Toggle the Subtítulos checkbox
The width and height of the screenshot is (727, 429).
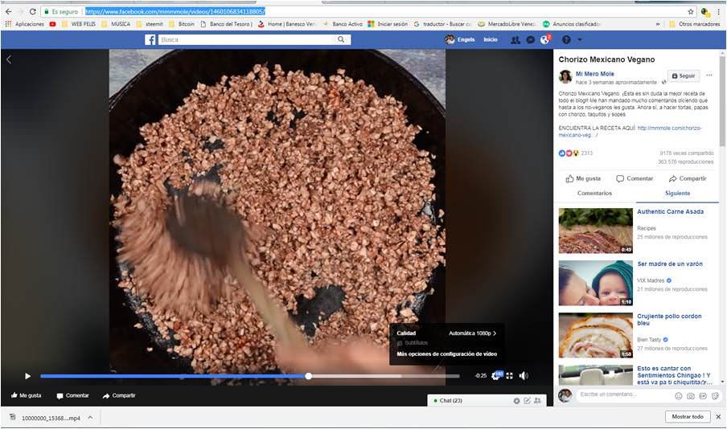click(400, 343)
